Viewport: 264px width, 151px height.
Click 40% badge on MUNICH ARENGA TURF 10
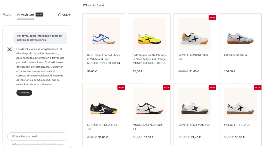(121, 87)
